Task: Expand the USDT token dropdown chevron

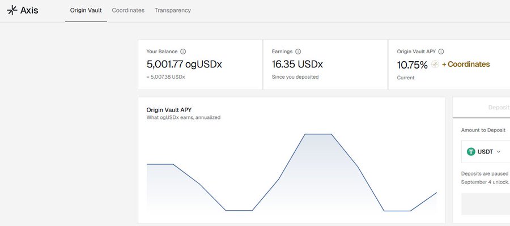Action: coord(498,152)
